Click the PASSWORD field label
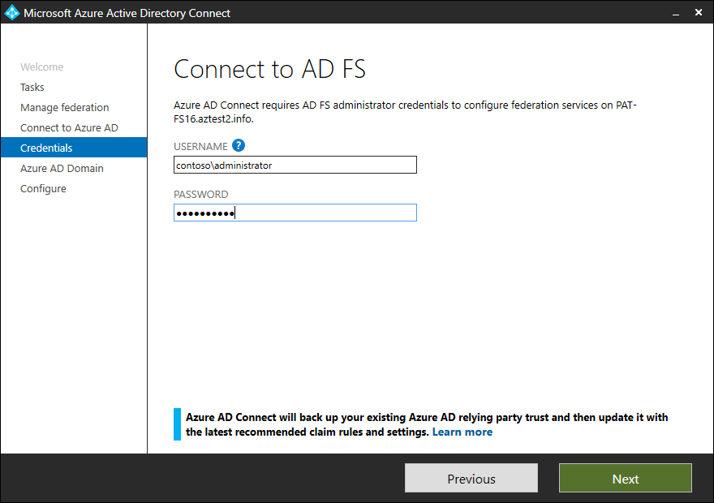The image size is (714, 503). pyautogui.click(x=200, y=194)
